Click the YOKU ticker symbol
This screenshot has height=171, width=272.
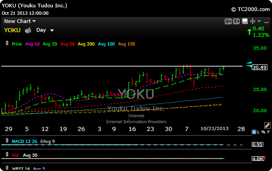(x=12, y=30)
